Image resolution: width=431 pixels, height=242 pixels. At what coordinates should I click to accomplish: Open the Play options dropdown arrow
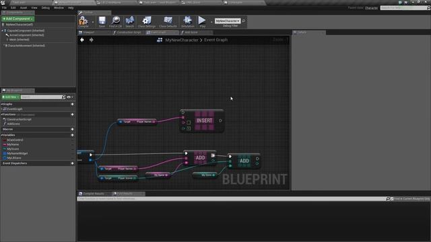tap(211, 22)
